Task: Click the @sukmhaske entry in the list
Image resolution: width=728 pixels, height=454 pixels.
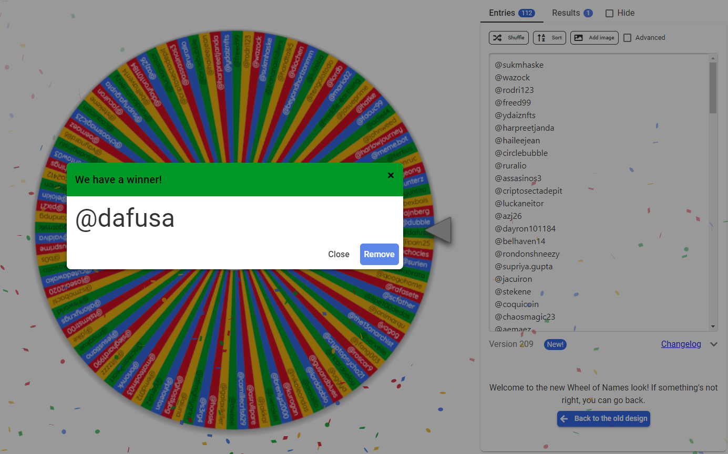Action: tap(519, 65)
